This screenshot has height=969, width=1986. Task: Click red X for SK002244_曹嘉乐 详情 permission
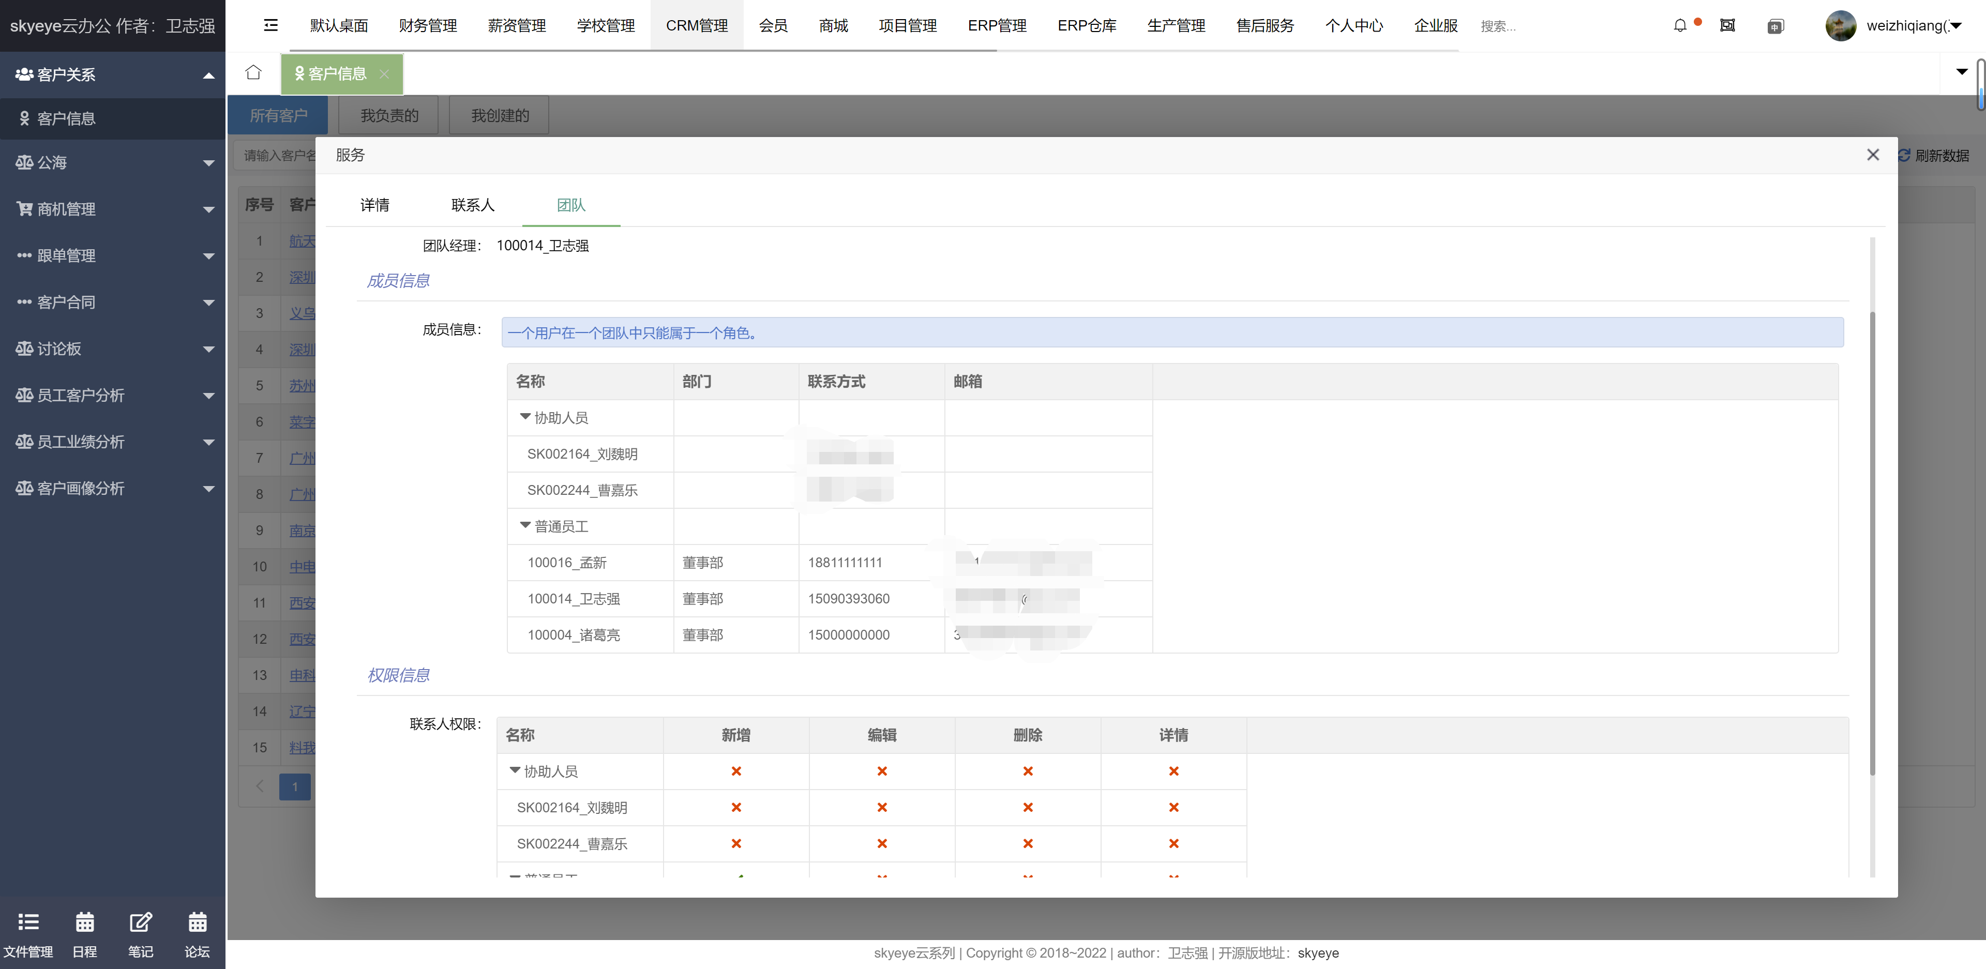pos(1173,843)
